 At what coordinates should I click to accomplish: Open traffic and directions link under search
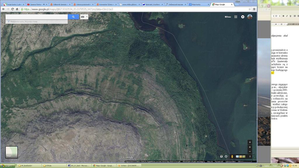point(24,22)
